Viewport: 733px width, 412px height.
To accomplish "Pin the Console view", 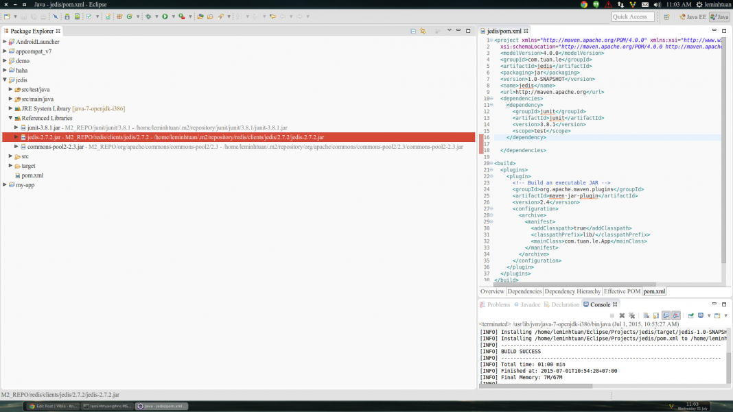I will [x=691, y=315].
